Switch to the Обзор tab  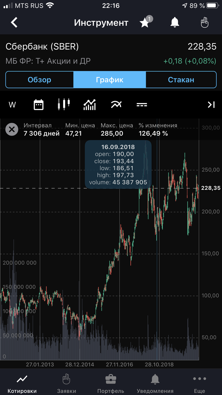tap(39, 80)
